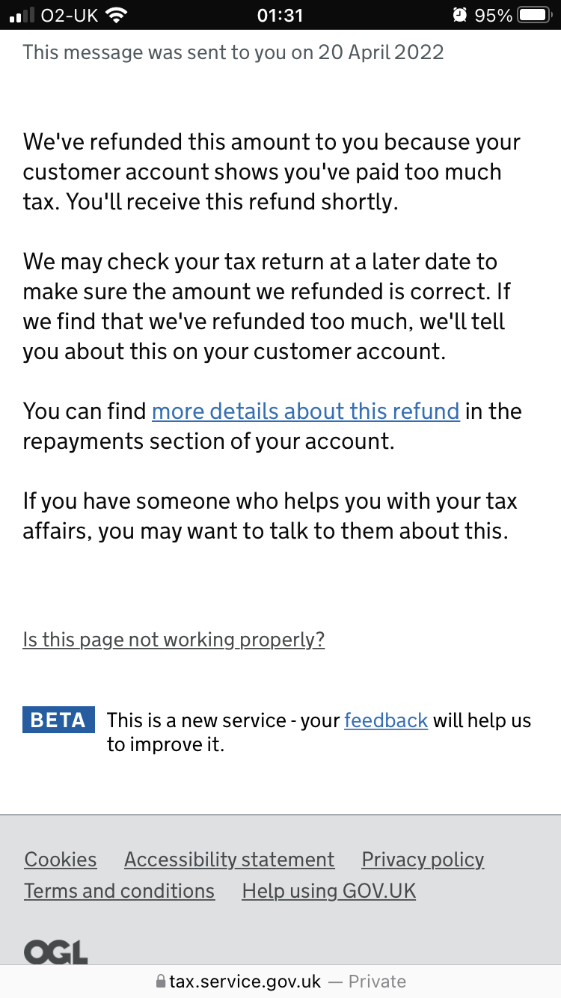The width and height of the screenshot is (561, 998).
Task: View the Privacy policy link
Action: click(423, 860)
